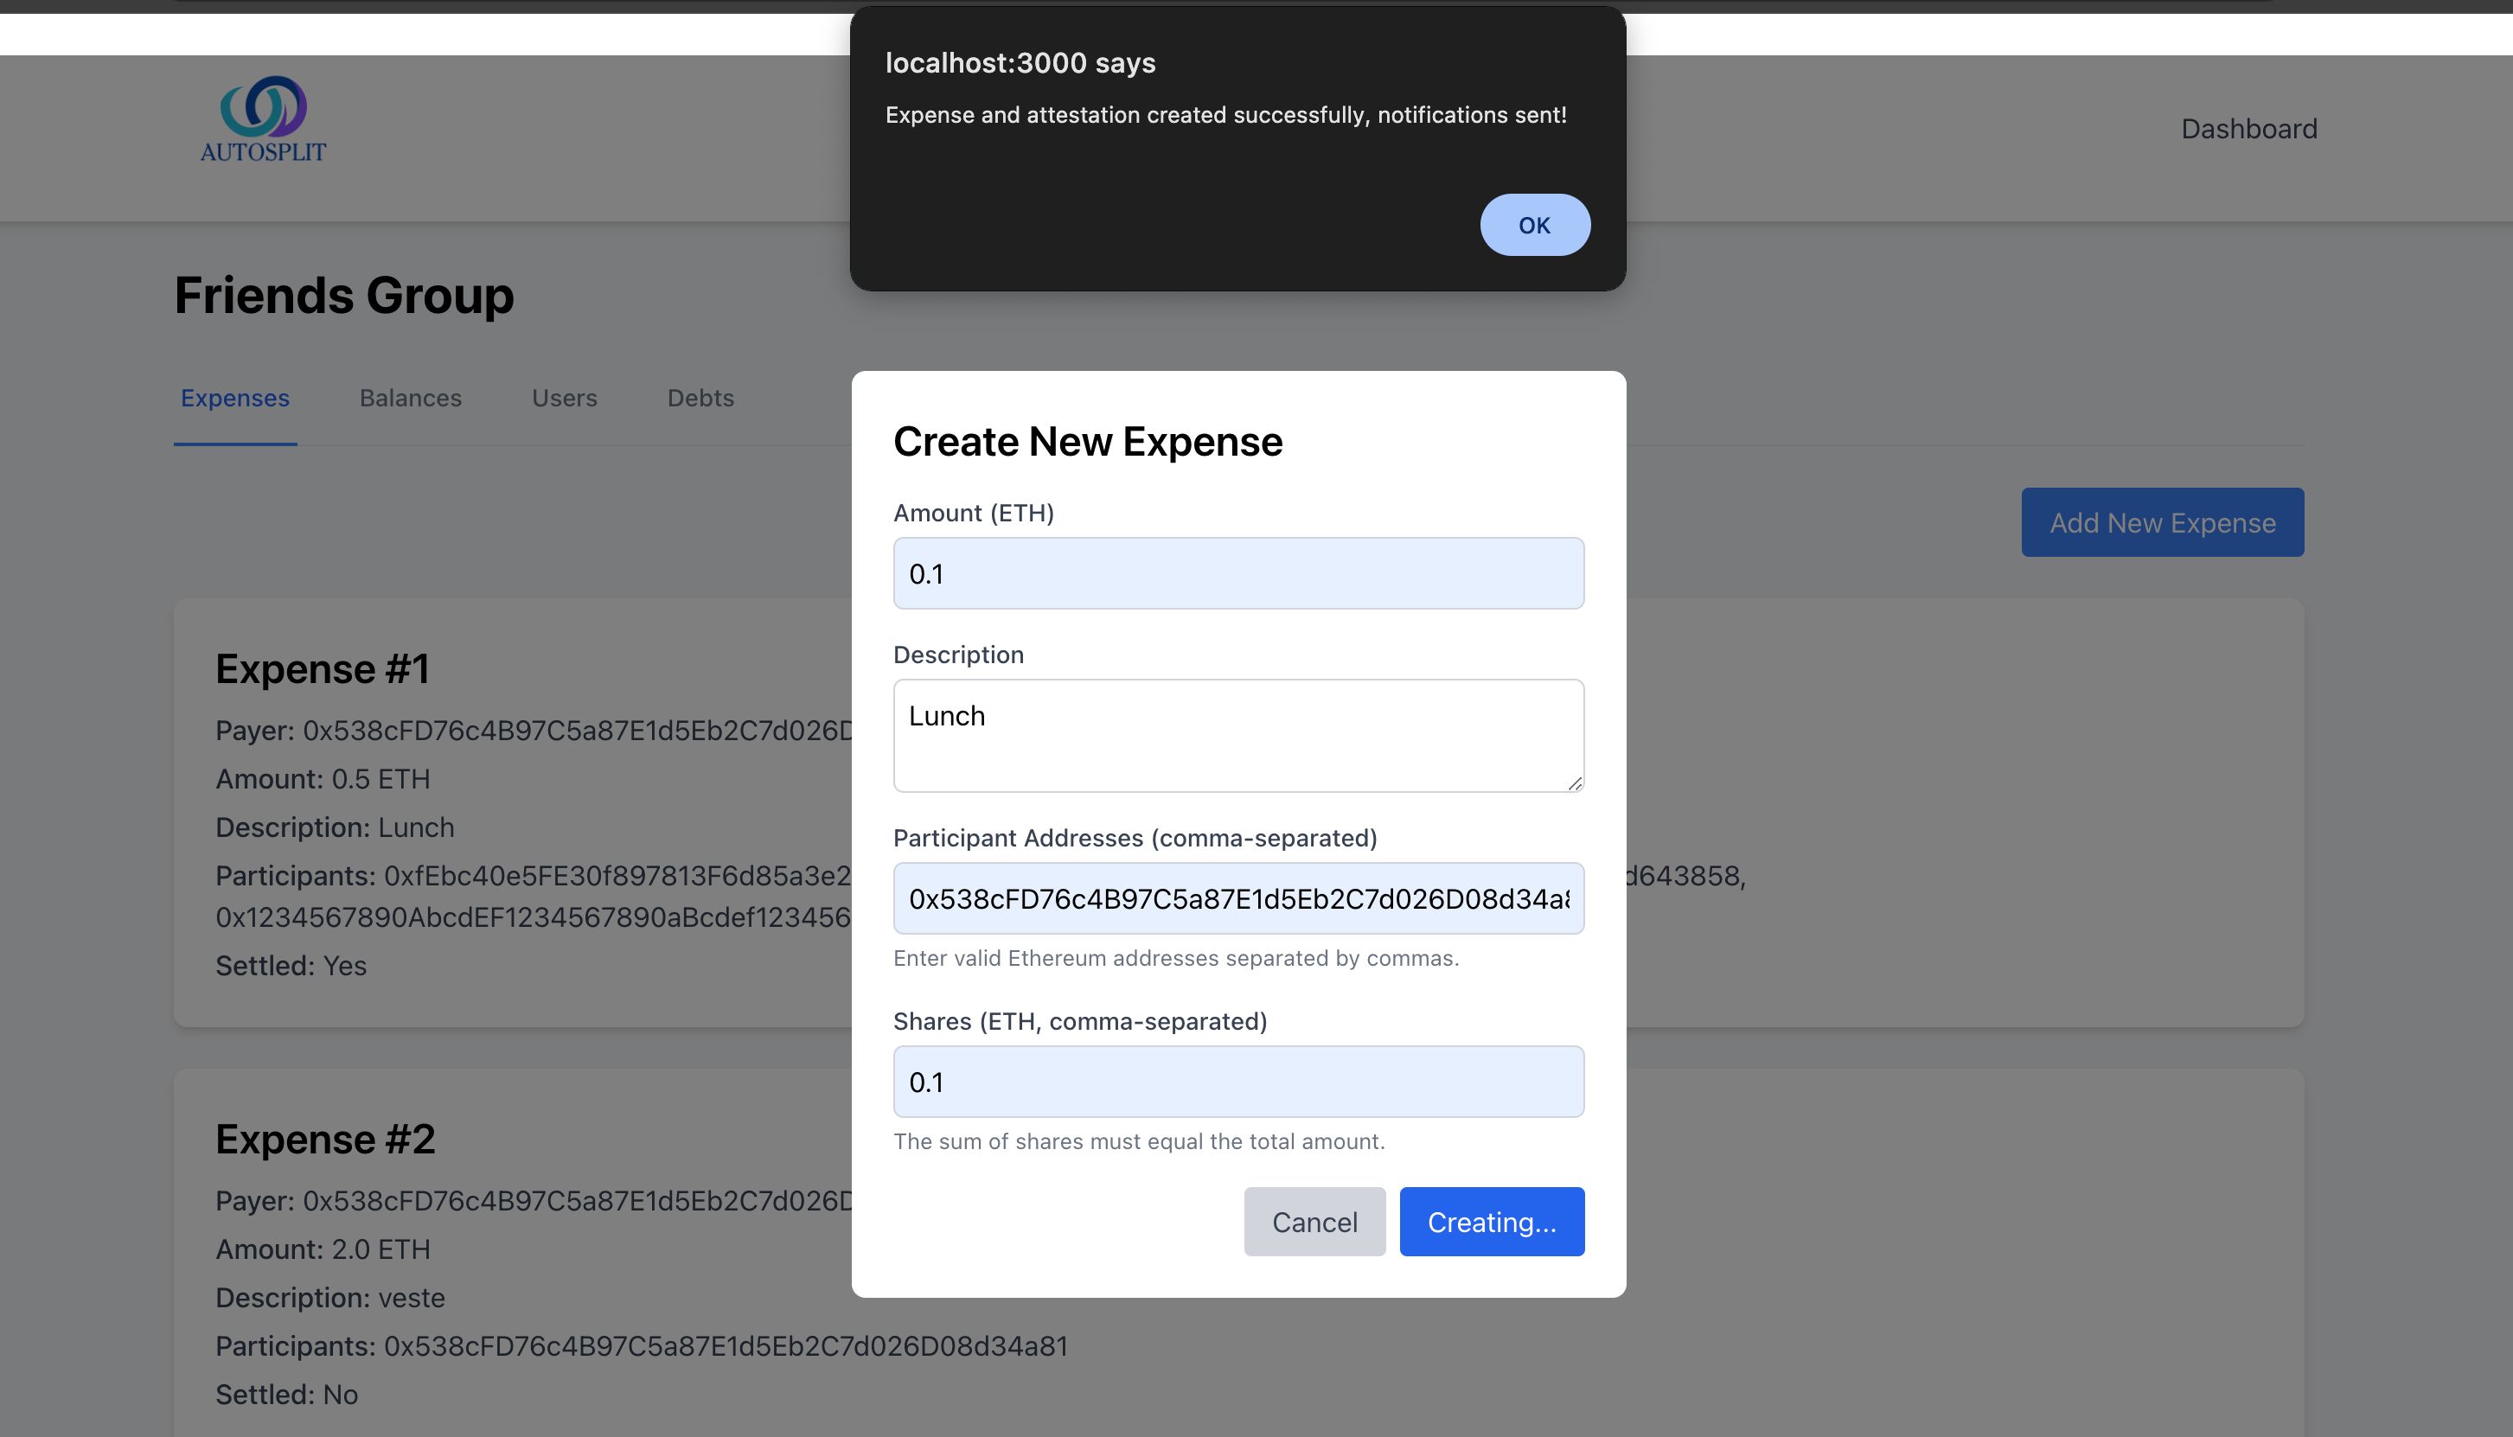This screenshot has width=2513, height=1437.
Task: Click into the Description textarea
Action: [x=1237, y=735]
